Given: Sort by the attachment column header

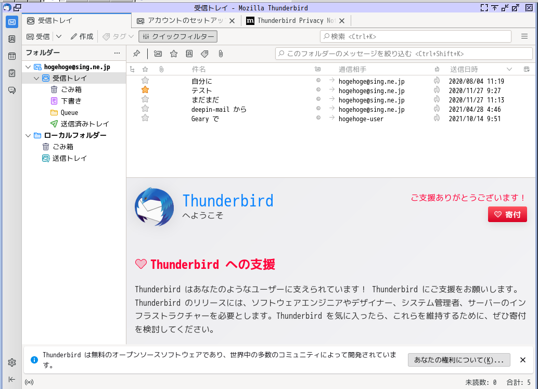Looking at the screenshot, I should (x=161, y=69).
